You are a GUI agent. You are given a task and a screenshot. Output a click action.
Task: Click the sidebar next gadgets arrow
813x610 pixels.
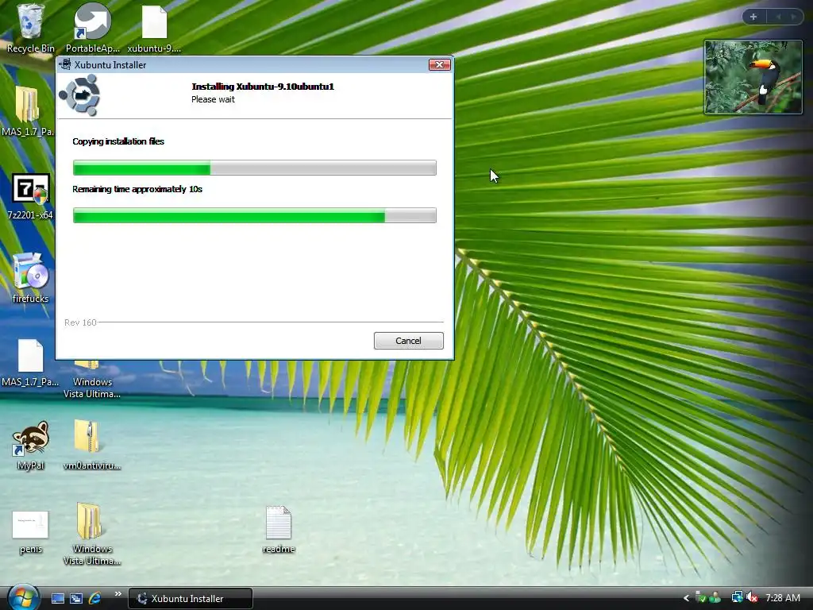point(793,17)
